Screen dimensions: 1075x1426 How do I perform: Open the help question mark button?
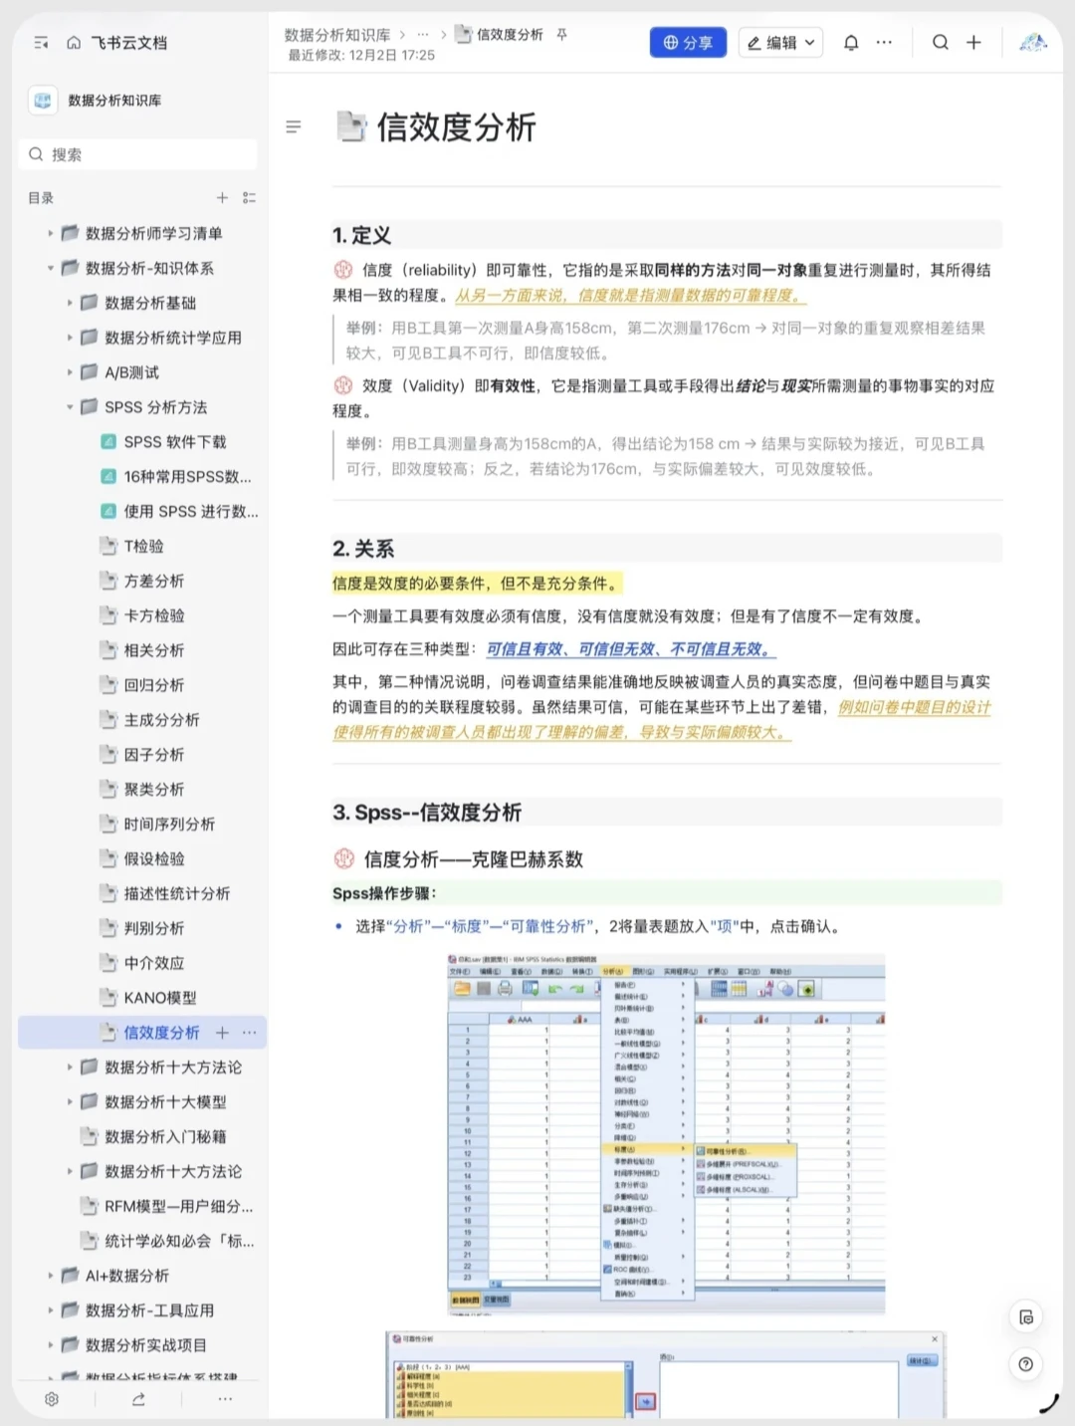tap(1025, 1364)
